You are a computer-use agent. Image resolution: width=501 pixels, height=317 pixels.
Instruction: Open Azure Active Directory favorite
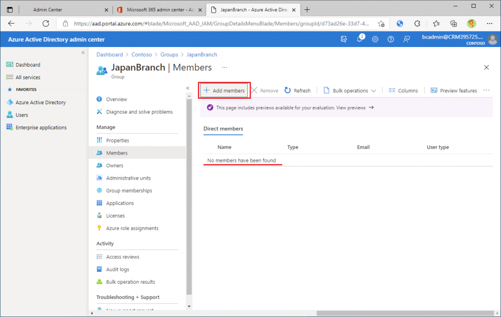(x=44, y=102)
